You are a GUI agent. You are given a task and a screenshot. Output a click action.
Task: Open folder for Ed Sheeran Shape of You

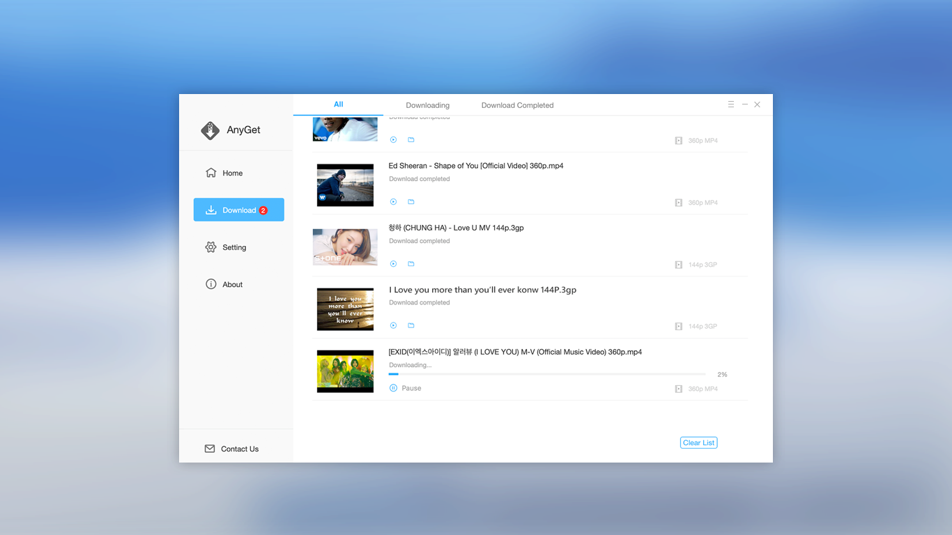(411, 202)
